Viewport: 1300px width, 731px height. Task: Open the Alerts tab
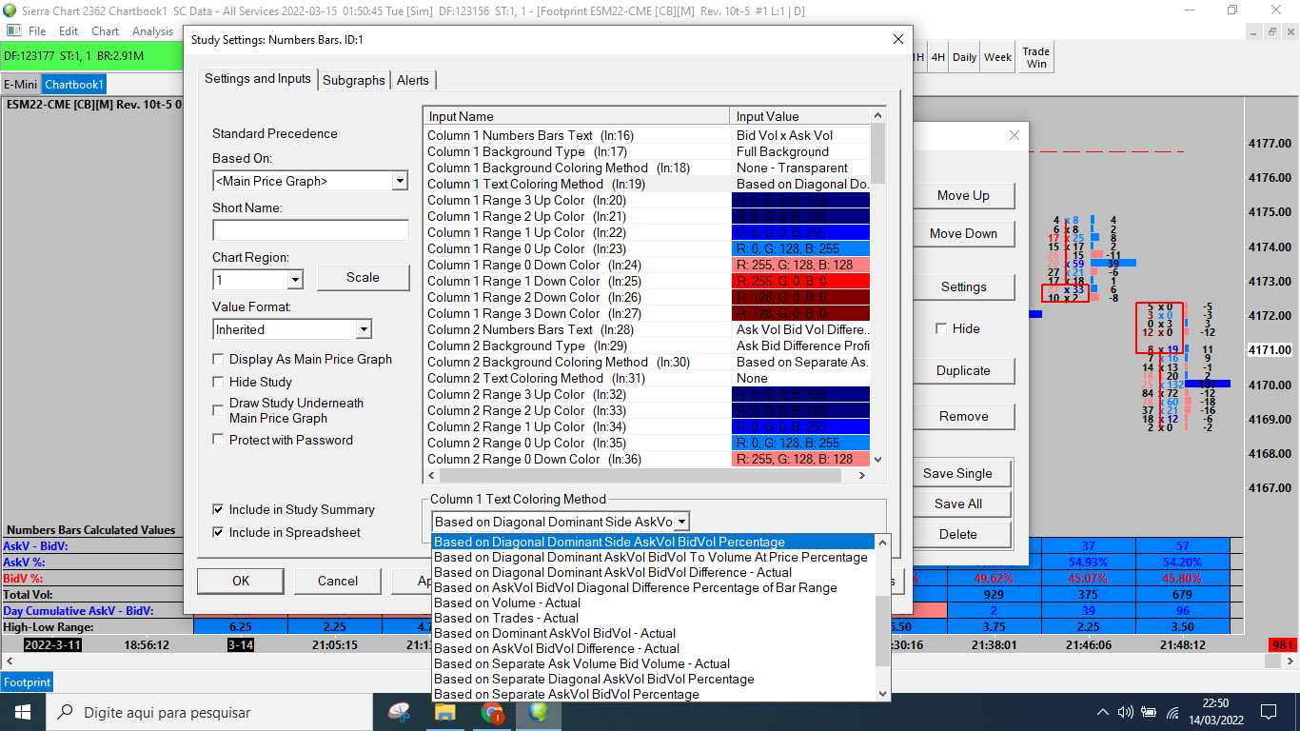[x=413, y=80]
